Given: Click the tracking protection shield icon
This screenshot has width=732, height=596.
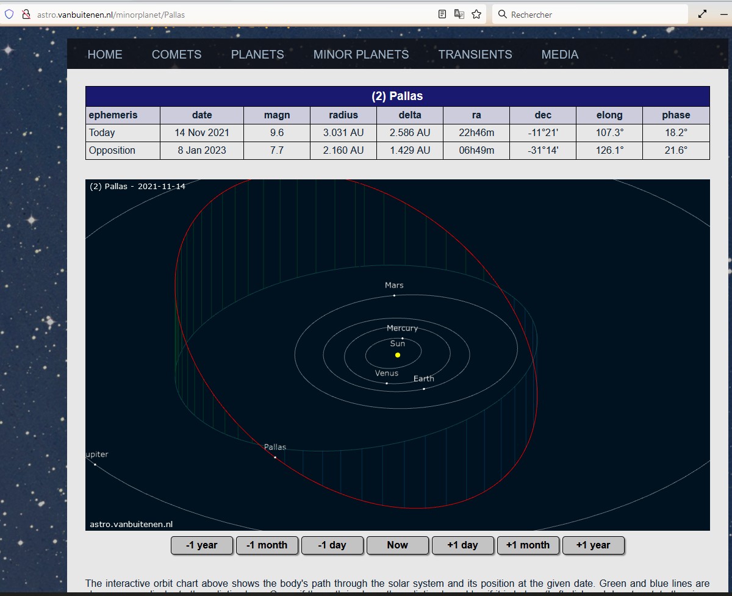Looking at the screenshot, I should 9,14.
